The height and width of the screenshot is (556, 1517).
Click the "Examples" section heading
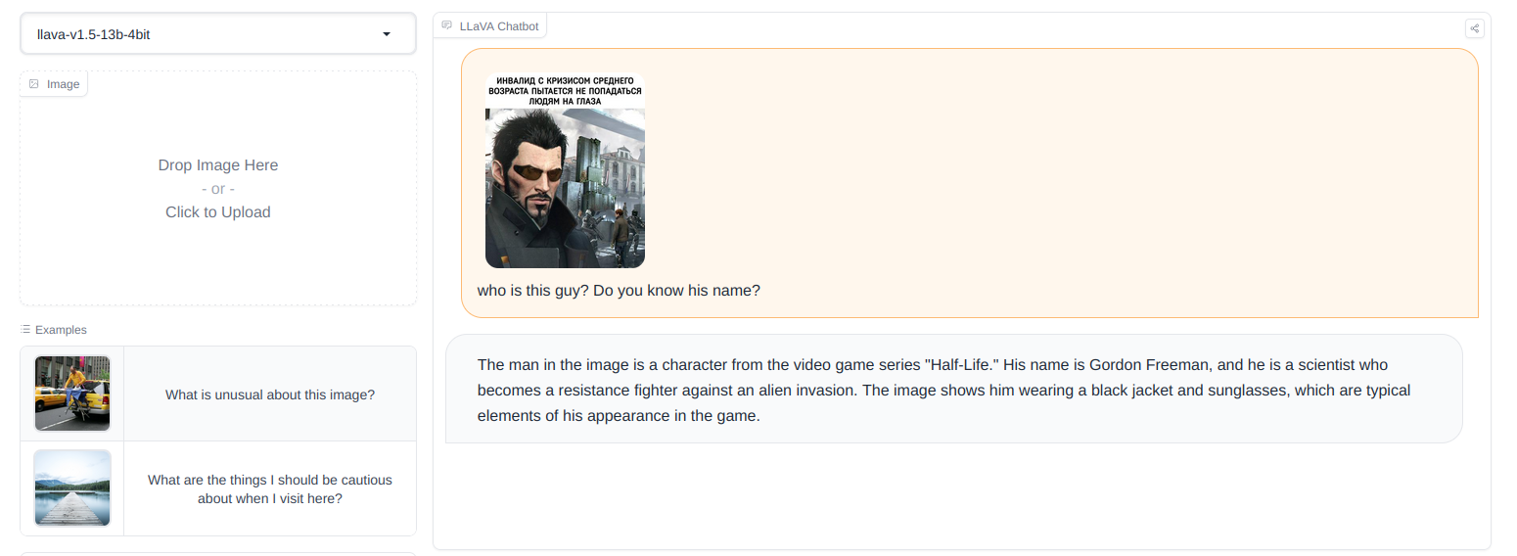point(61,330)
